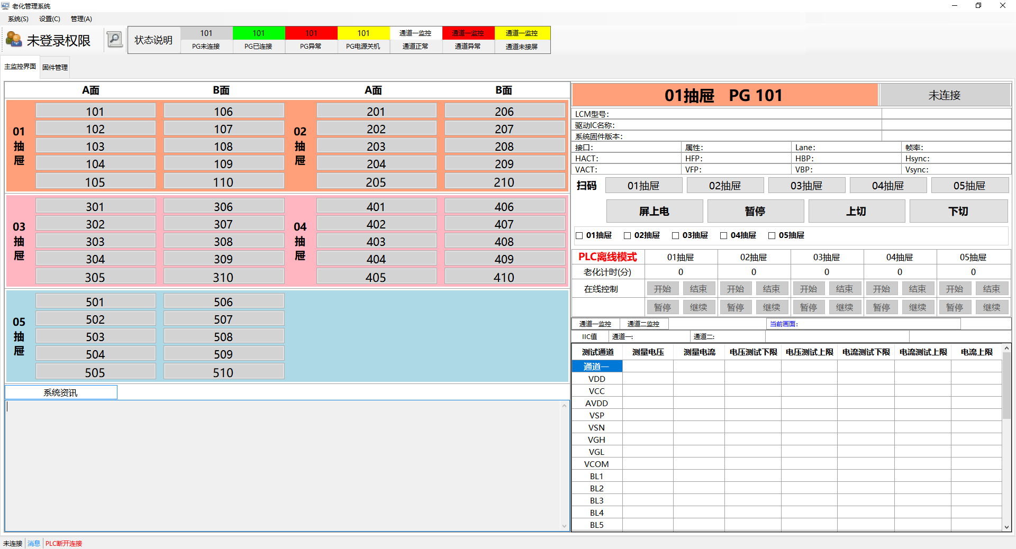Click the scroll-up arrow in system info box
The image size is (1016, 549).
point(564,406)
